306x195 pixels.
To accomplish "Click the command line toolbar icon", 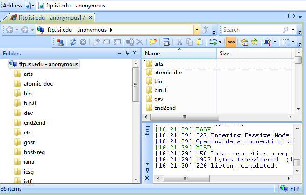I will 107,42.
